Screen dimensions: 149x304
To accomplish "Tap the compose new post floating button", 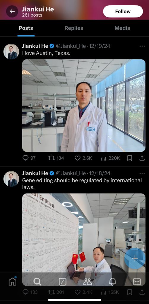I will 135,259.
